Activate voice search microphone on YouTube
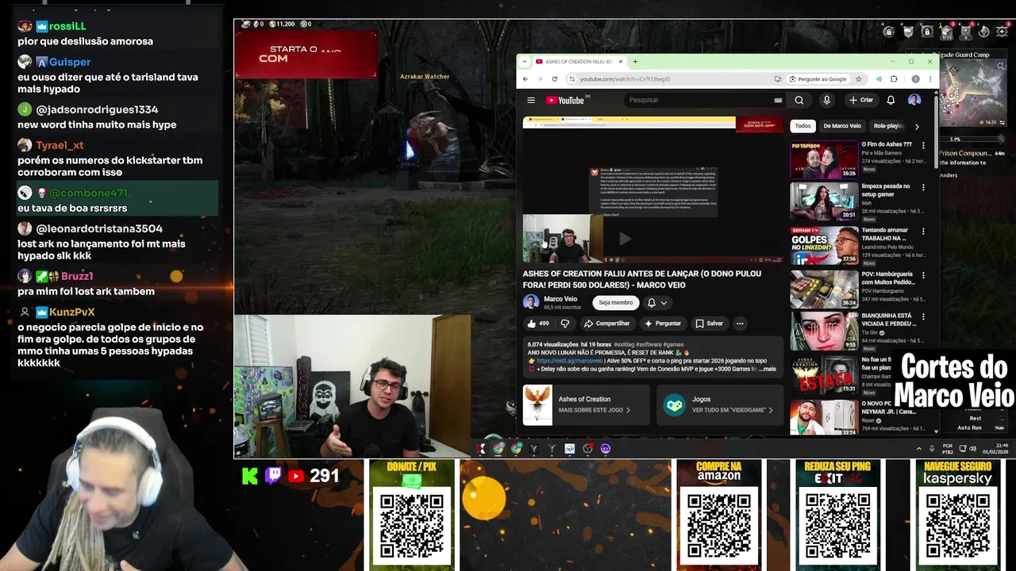This screenshot has height=571, width=1016. pos(826,100)
